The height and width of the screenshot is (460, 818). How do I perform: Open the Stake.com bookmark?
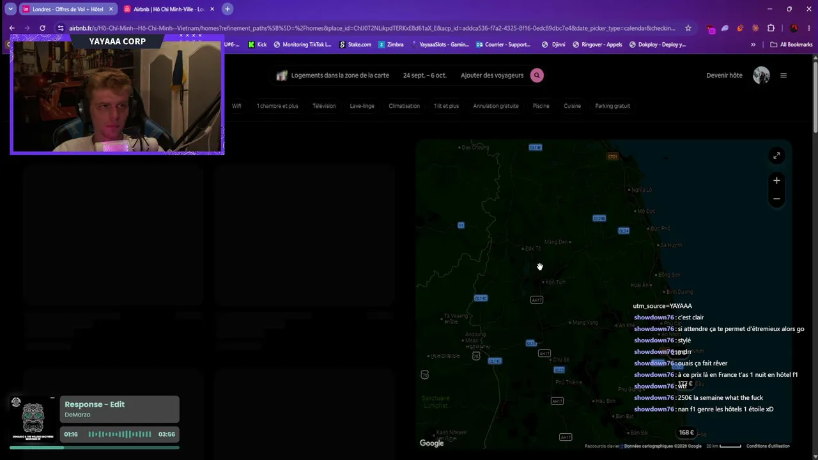(x=355, y=45)
